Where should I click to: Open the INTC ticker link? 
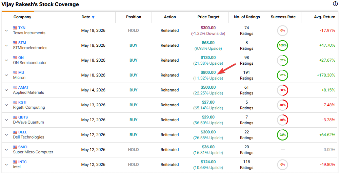point(22,162)
